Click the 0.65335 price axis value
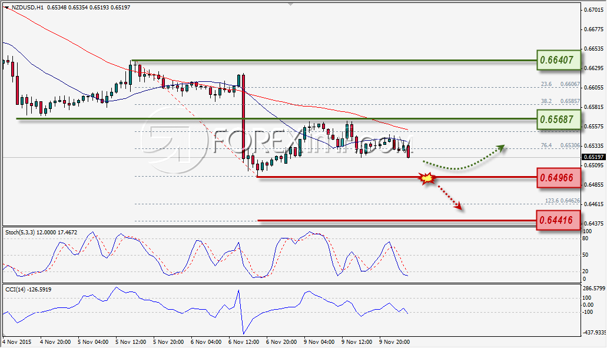 [x=594, y=146]
